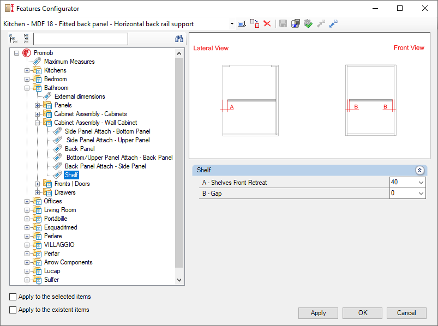This screenshot has height=326, width=438.
Task: Click in the tree search field
Action: click(x=81, y=39)
